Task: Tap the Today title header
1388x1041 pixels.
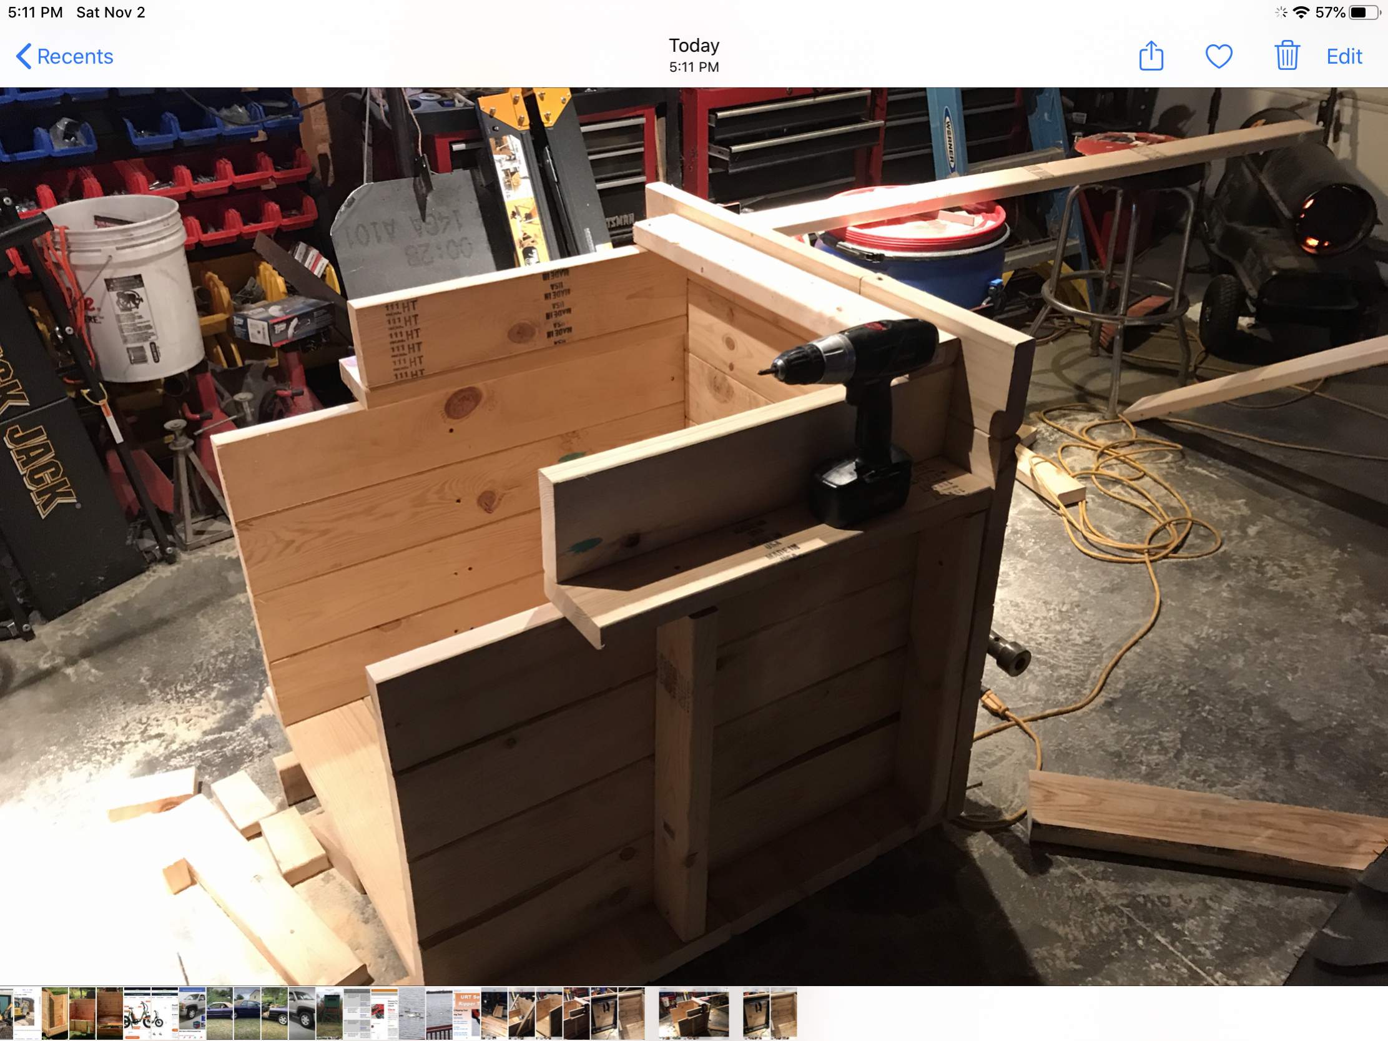Action: (x=693, y=46)
